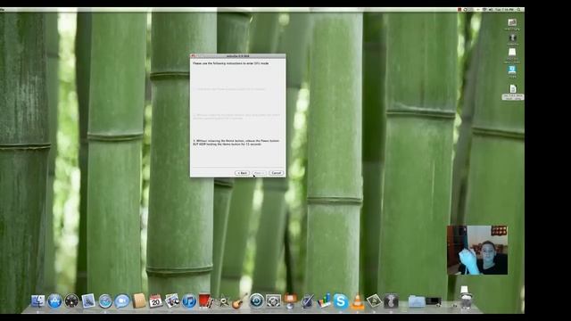
Task: Click Cancel in redsn0w dialog
Action: pyautogui.click(x=277, y=173)
